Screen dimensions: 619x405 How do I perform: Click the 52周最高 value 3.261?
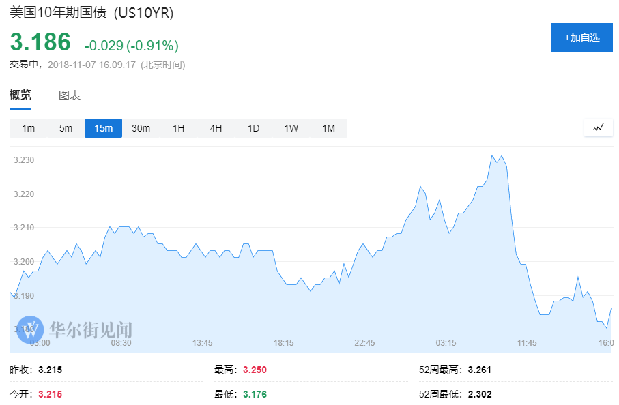coord(479,370)
